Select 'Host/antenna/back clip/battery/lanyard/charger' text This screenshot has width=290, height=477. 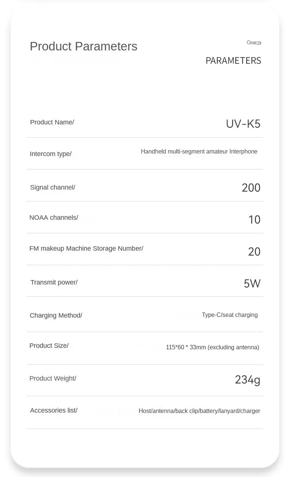coord(199,411)
